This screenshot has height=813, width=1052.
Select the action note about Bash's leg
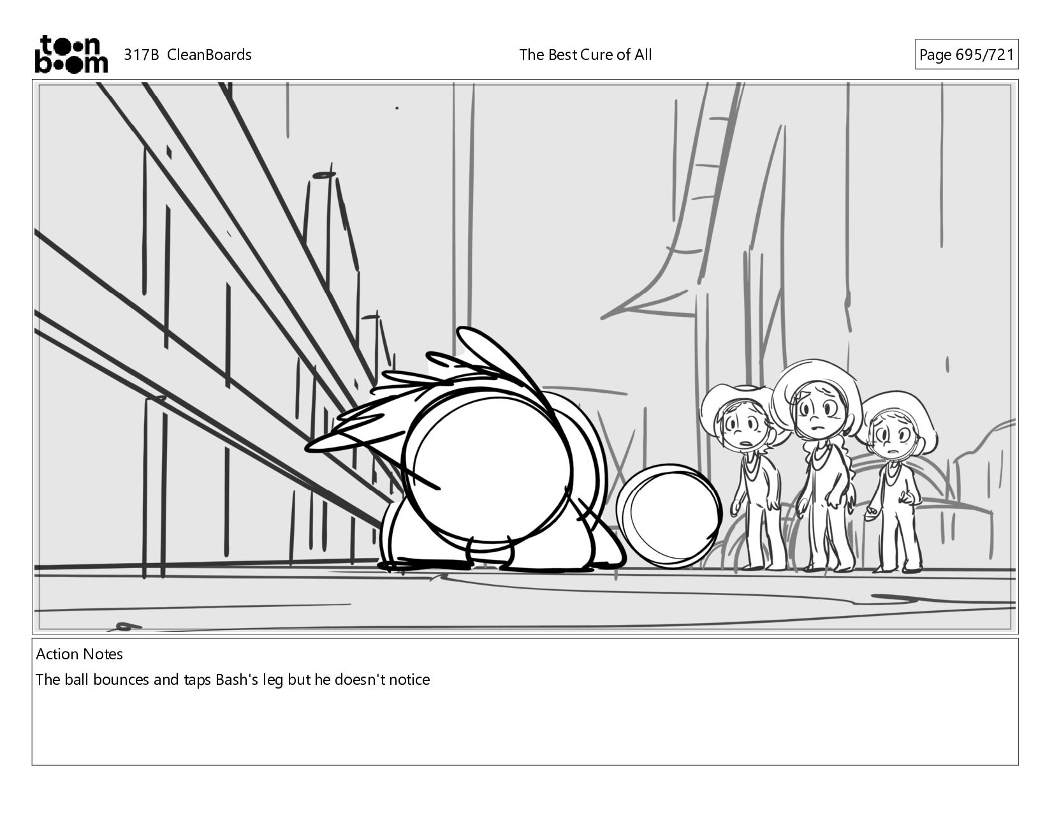[233, 680]
